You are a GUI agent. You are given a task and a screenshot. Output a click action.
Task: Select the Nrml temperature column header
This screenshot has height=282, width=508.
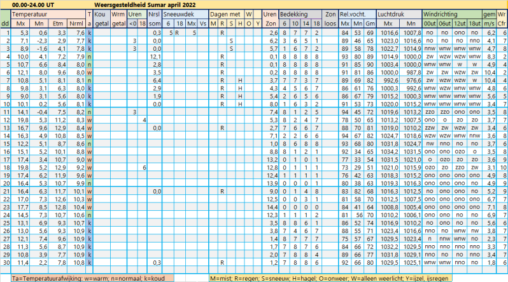(76, 23)
